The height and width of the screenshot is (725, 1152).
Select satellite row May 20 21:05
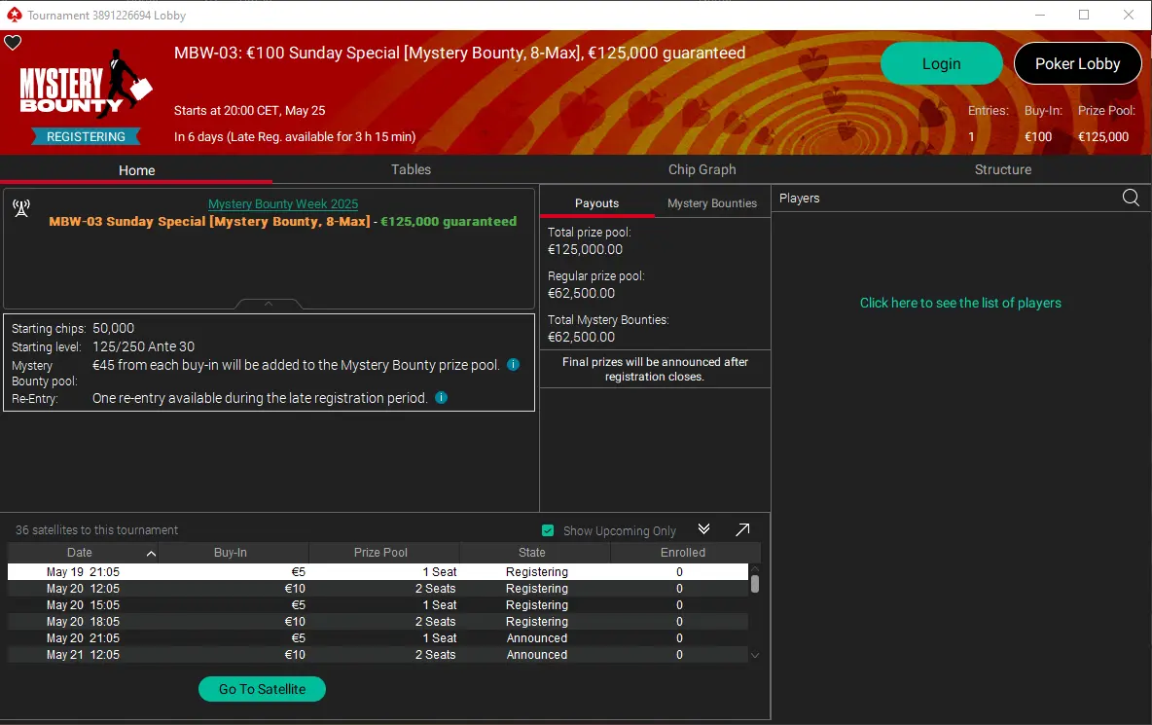click(x=378, y=638)
